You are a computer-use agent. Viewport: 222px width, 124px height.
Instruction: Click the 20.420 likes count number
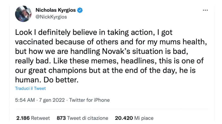[124, 118]
